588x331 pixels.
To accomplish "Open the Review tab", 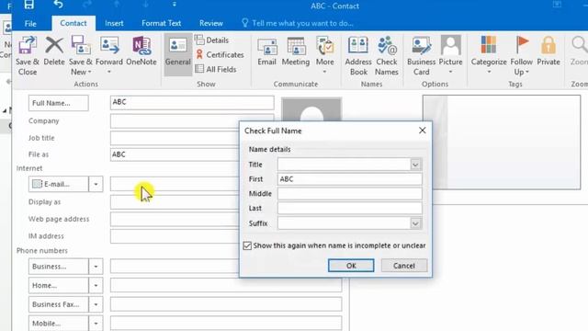I will tap(211, 23).
